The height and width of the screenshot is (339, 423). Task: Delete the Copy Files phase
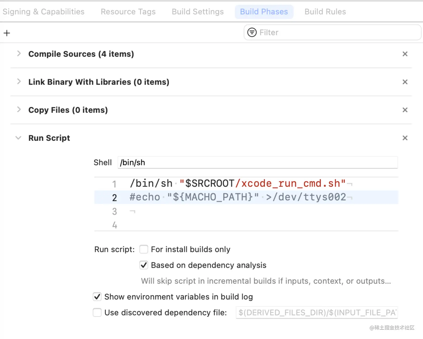pyautogui.click(x=405, y=110)
